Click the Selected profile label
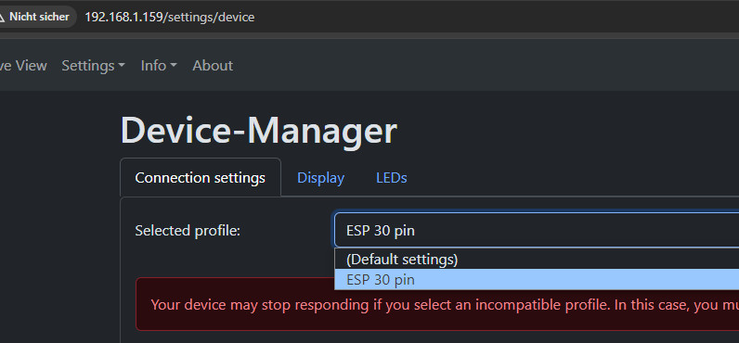 tap(188, 231)
